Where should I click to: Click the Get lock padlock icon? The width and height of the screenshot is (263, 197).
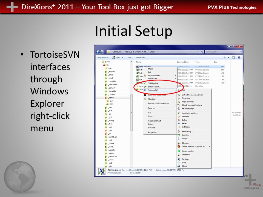coord(179,127)
